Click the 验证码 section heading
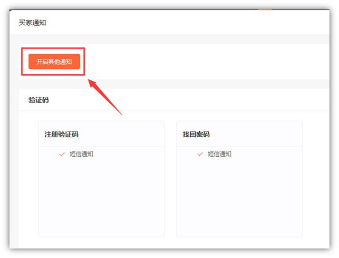 (x=39, y=100)
